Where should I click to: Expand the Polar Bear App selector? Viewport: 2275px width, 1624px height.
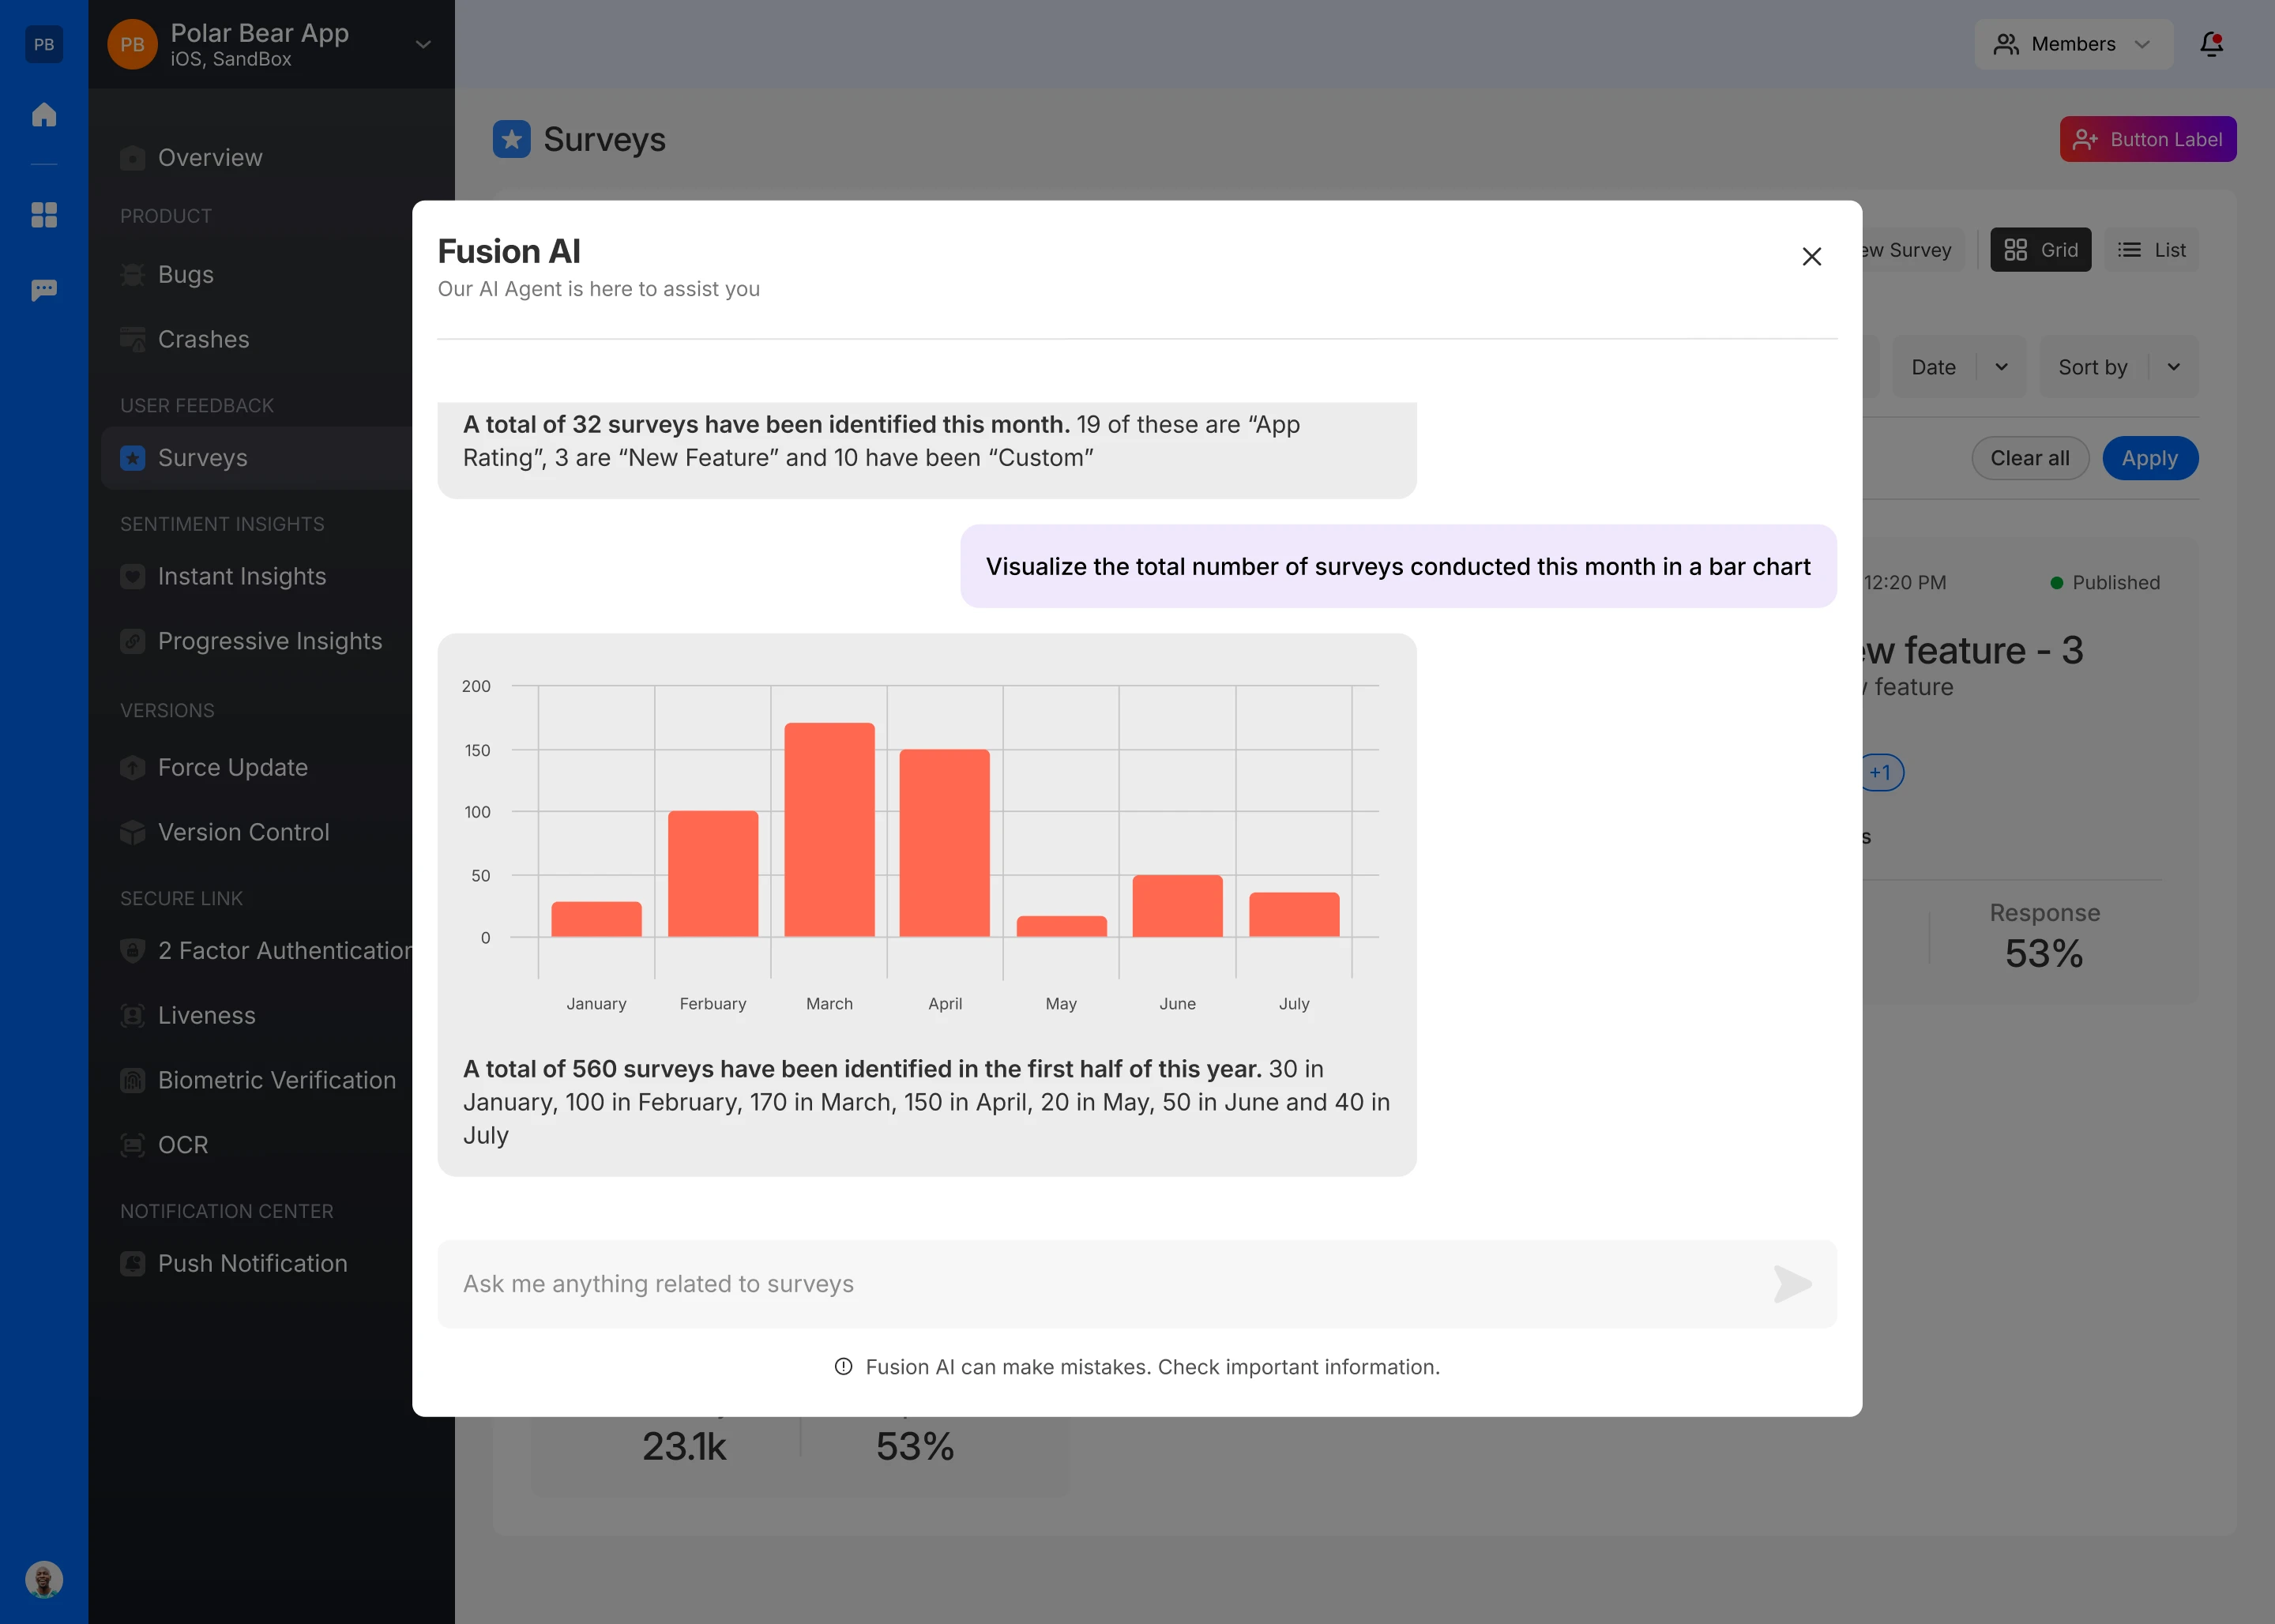(x=423, y=45)
